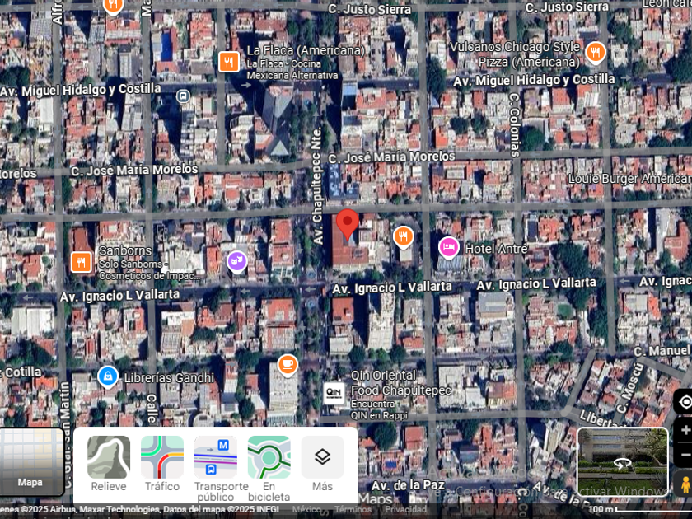
Task: Click the México region link
Action: (306, 509)
